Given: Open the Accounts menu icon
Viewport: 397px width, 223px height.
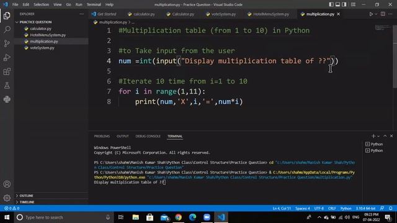Looking at the screenshot, I should point(7,184).
